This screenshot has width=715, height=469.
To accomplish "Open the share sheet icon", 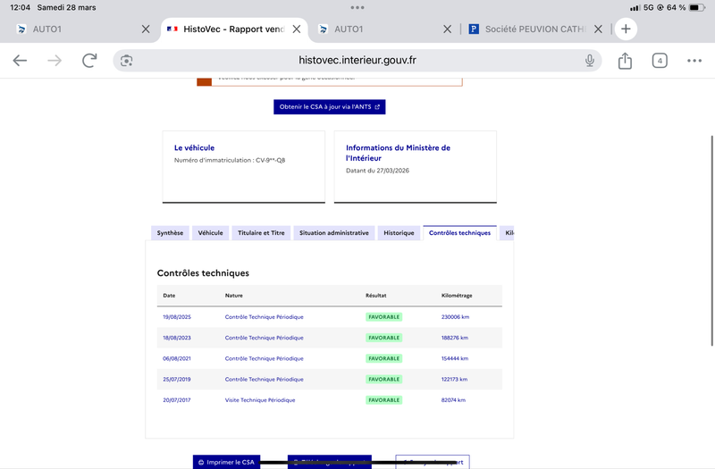I will pos(625,61).
